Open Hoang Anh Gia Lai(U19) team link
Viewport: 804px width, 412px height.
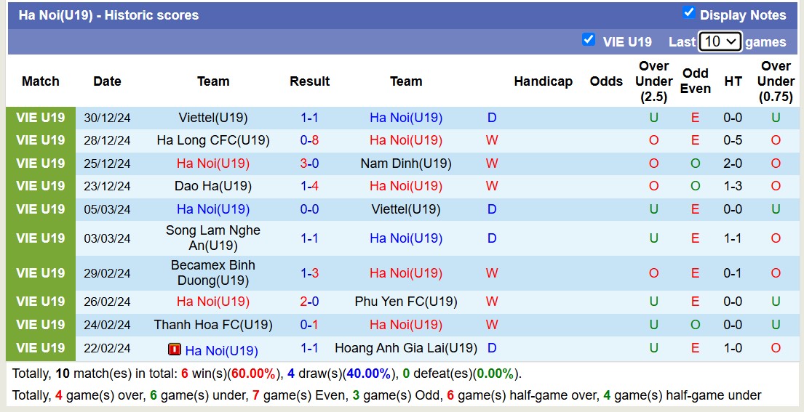[406, 348]
